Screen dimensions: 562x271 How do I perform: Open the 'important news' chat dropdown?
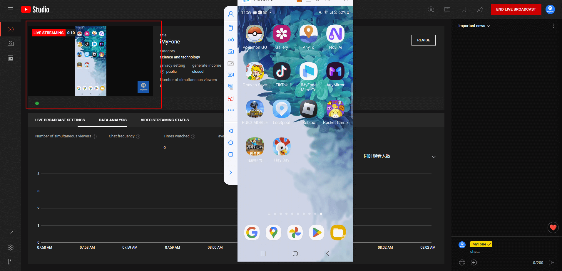pos(474,26)
